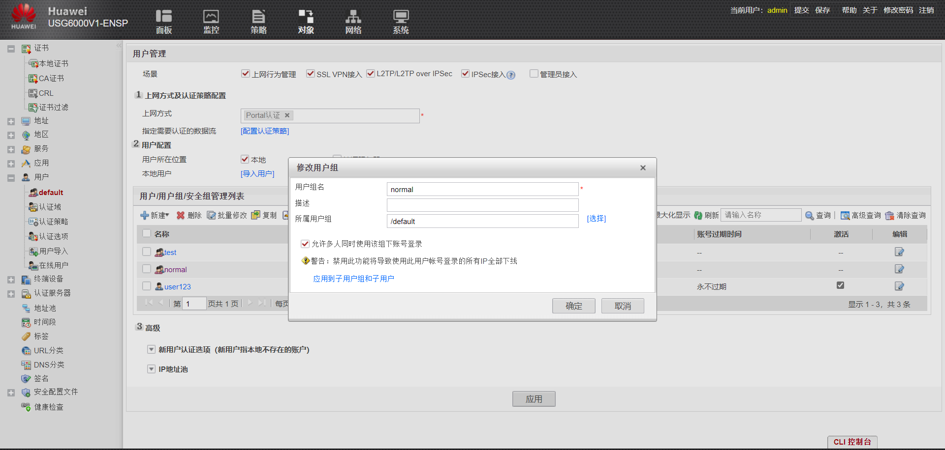Viewport: 945px width, 450px height.
Task: Select 地址池 icon in sidebar
Action: click(x=26, y=309)
